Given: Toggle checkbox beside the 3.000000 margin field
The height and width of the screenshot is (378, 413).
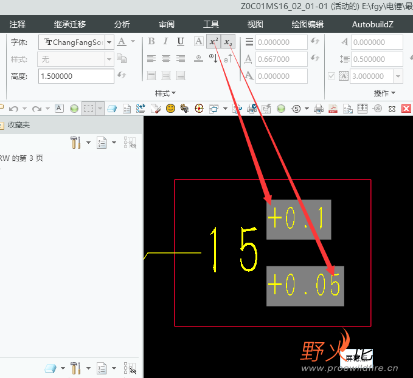Looking at the screenshot, I should click(331, 76).
